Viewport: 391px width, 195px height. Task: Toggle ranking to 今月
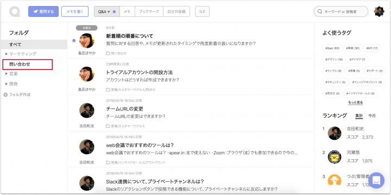coord(372,116)
